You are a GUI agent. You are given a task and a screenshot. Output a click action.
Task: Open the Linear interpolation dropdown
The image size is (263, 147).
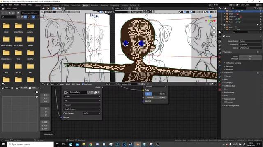tap(82, 96)
